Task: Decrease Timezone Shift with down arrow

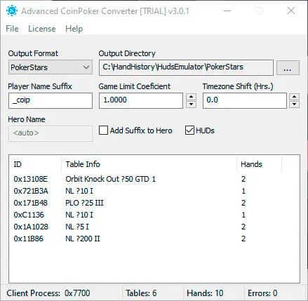Action: (x=294, y=105)
